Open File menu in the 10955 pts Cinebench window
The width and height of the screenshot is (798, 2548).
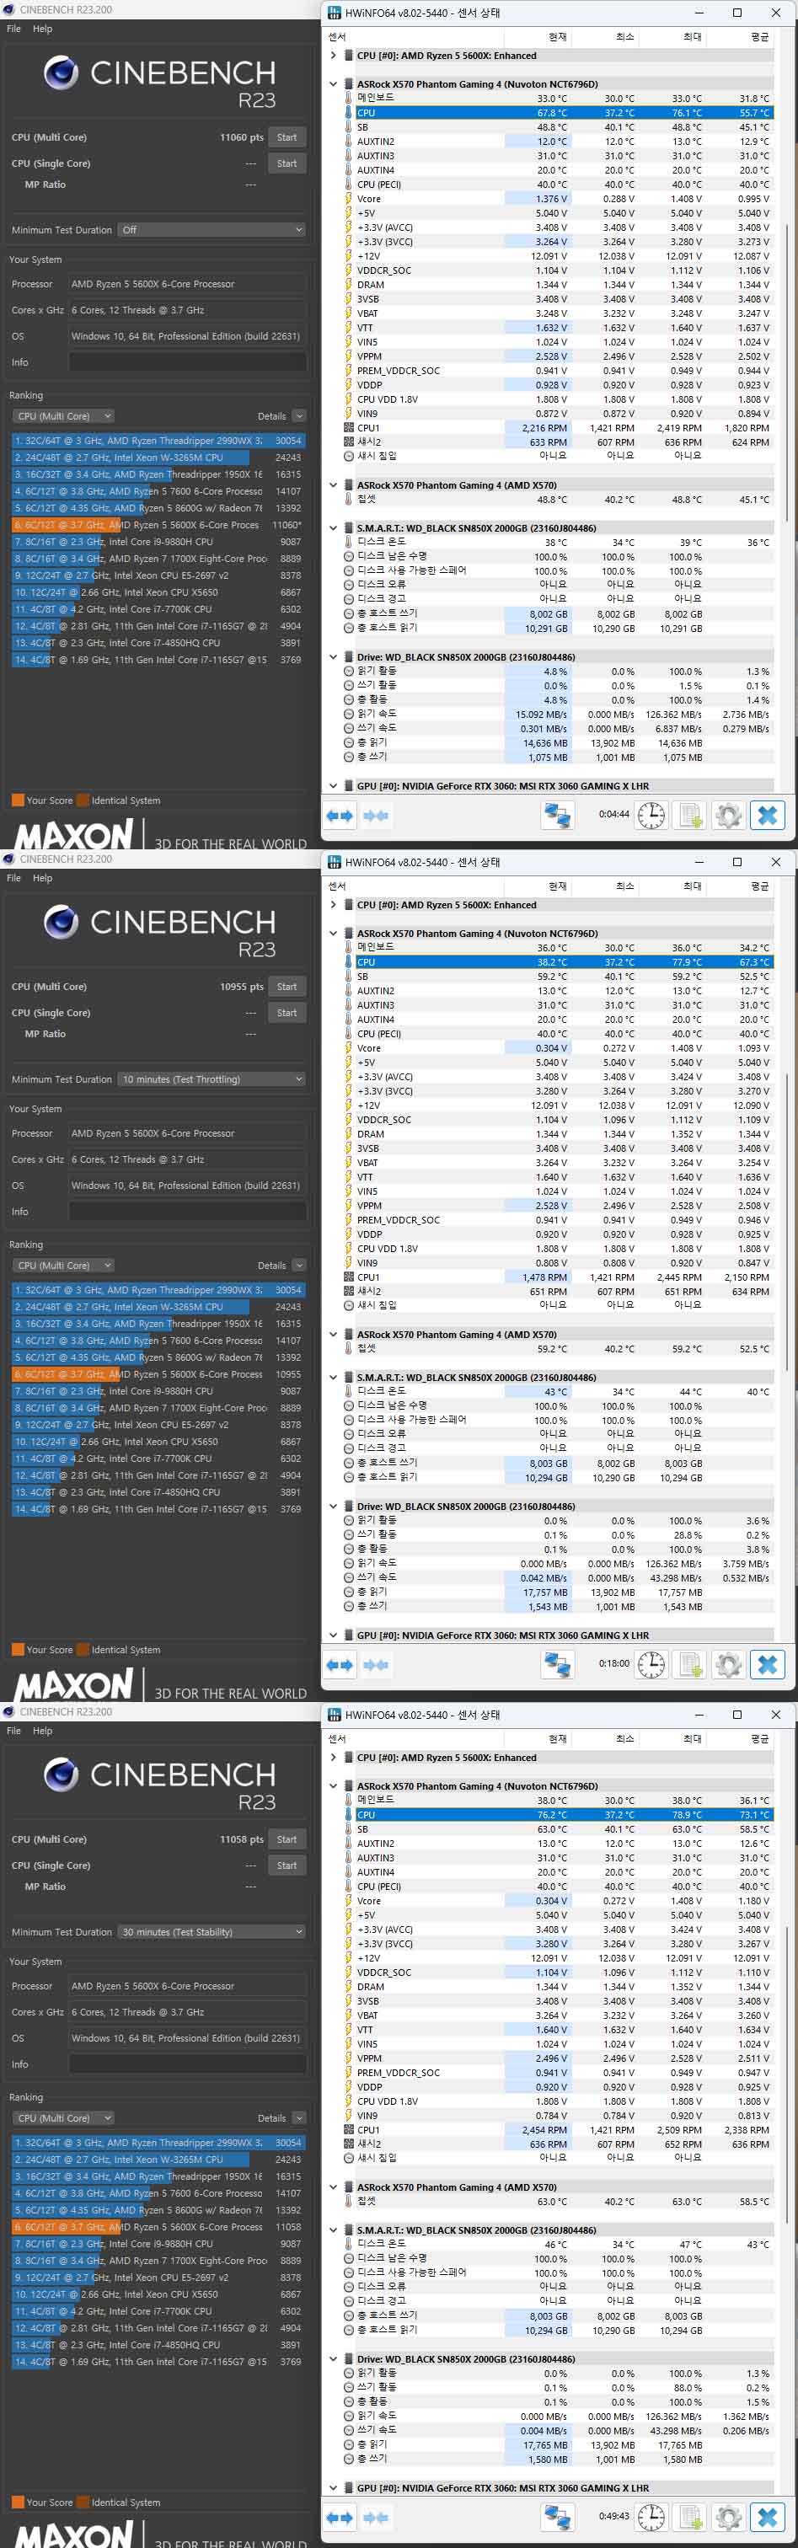click(x=13, y=878)
